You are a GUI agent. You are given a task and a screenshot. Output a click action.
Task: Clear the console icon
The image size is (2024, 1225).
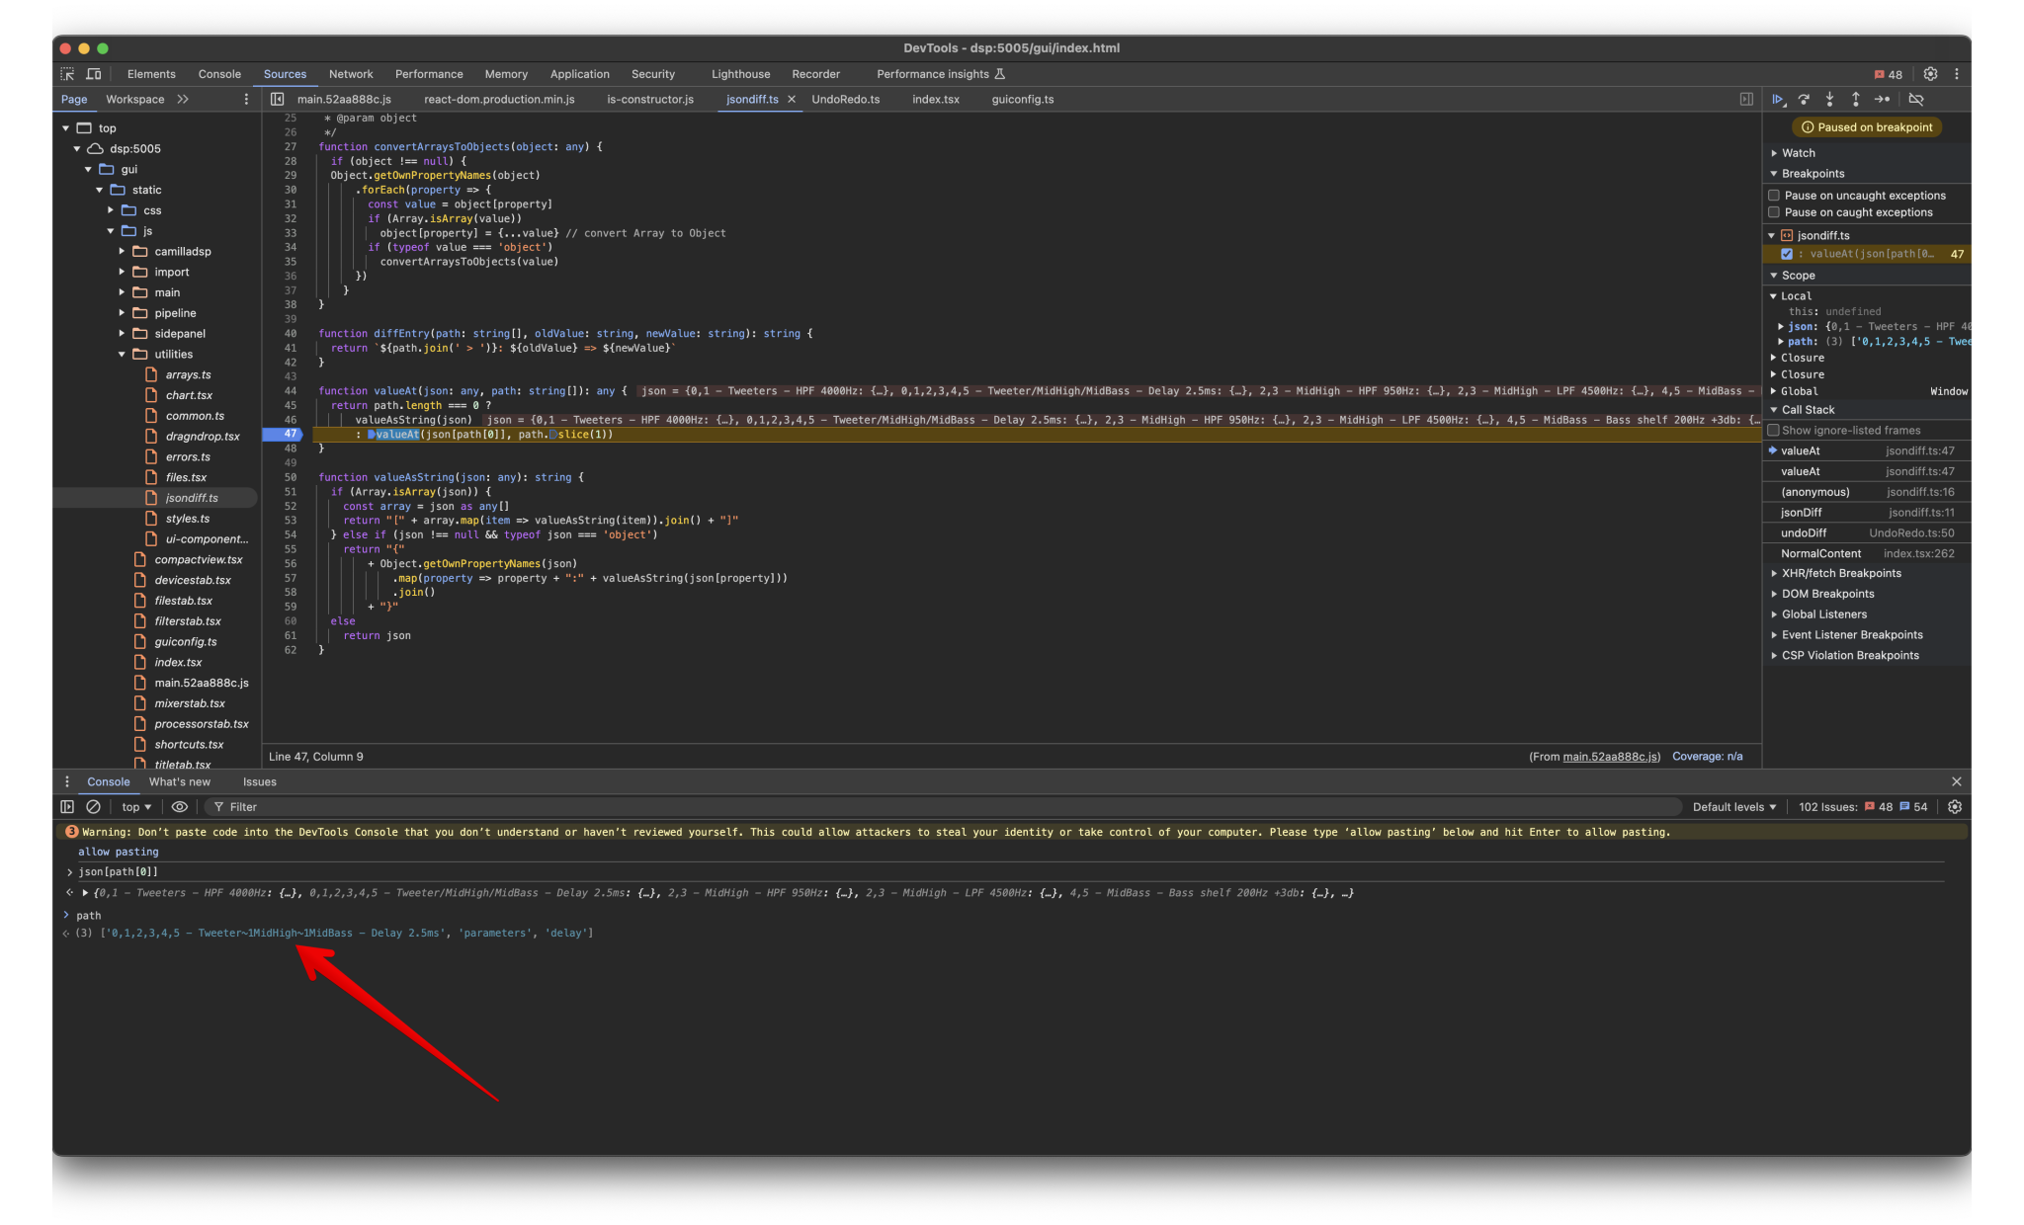pos(94,807)
